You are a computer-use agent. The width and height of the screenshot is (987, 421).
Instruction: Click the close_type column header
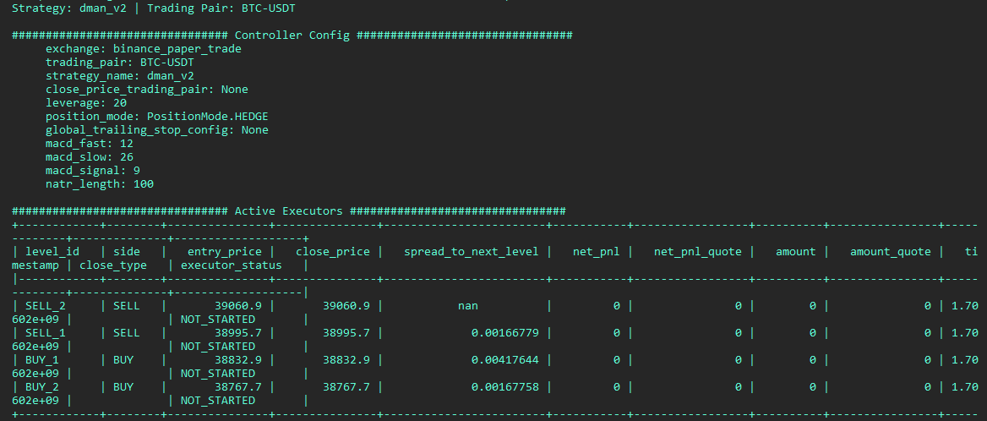tap(112, 265)
